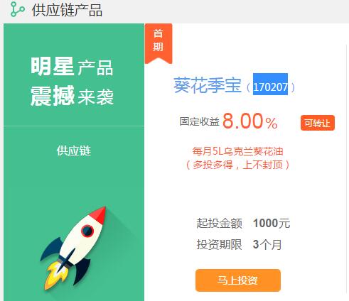Click the 1000元 minimum amount value
The image size is (349, 301).
point(272,223)
